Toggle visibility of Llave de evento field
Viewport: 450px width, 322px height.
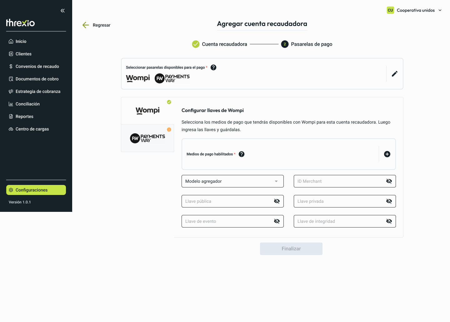(x=277, y=221)
